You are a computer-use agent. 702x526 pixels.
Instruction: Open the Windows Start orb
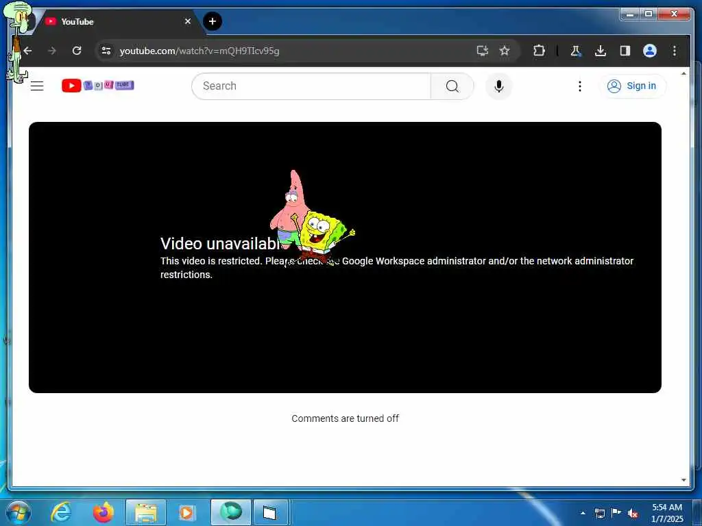tap(19, 512)
